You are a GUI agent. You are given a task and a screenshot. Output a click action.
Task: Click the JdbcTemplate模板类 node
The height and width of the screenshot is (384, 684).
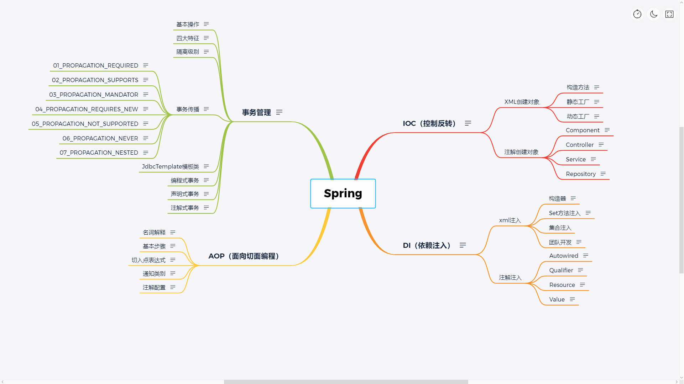(x=171, y=166)
